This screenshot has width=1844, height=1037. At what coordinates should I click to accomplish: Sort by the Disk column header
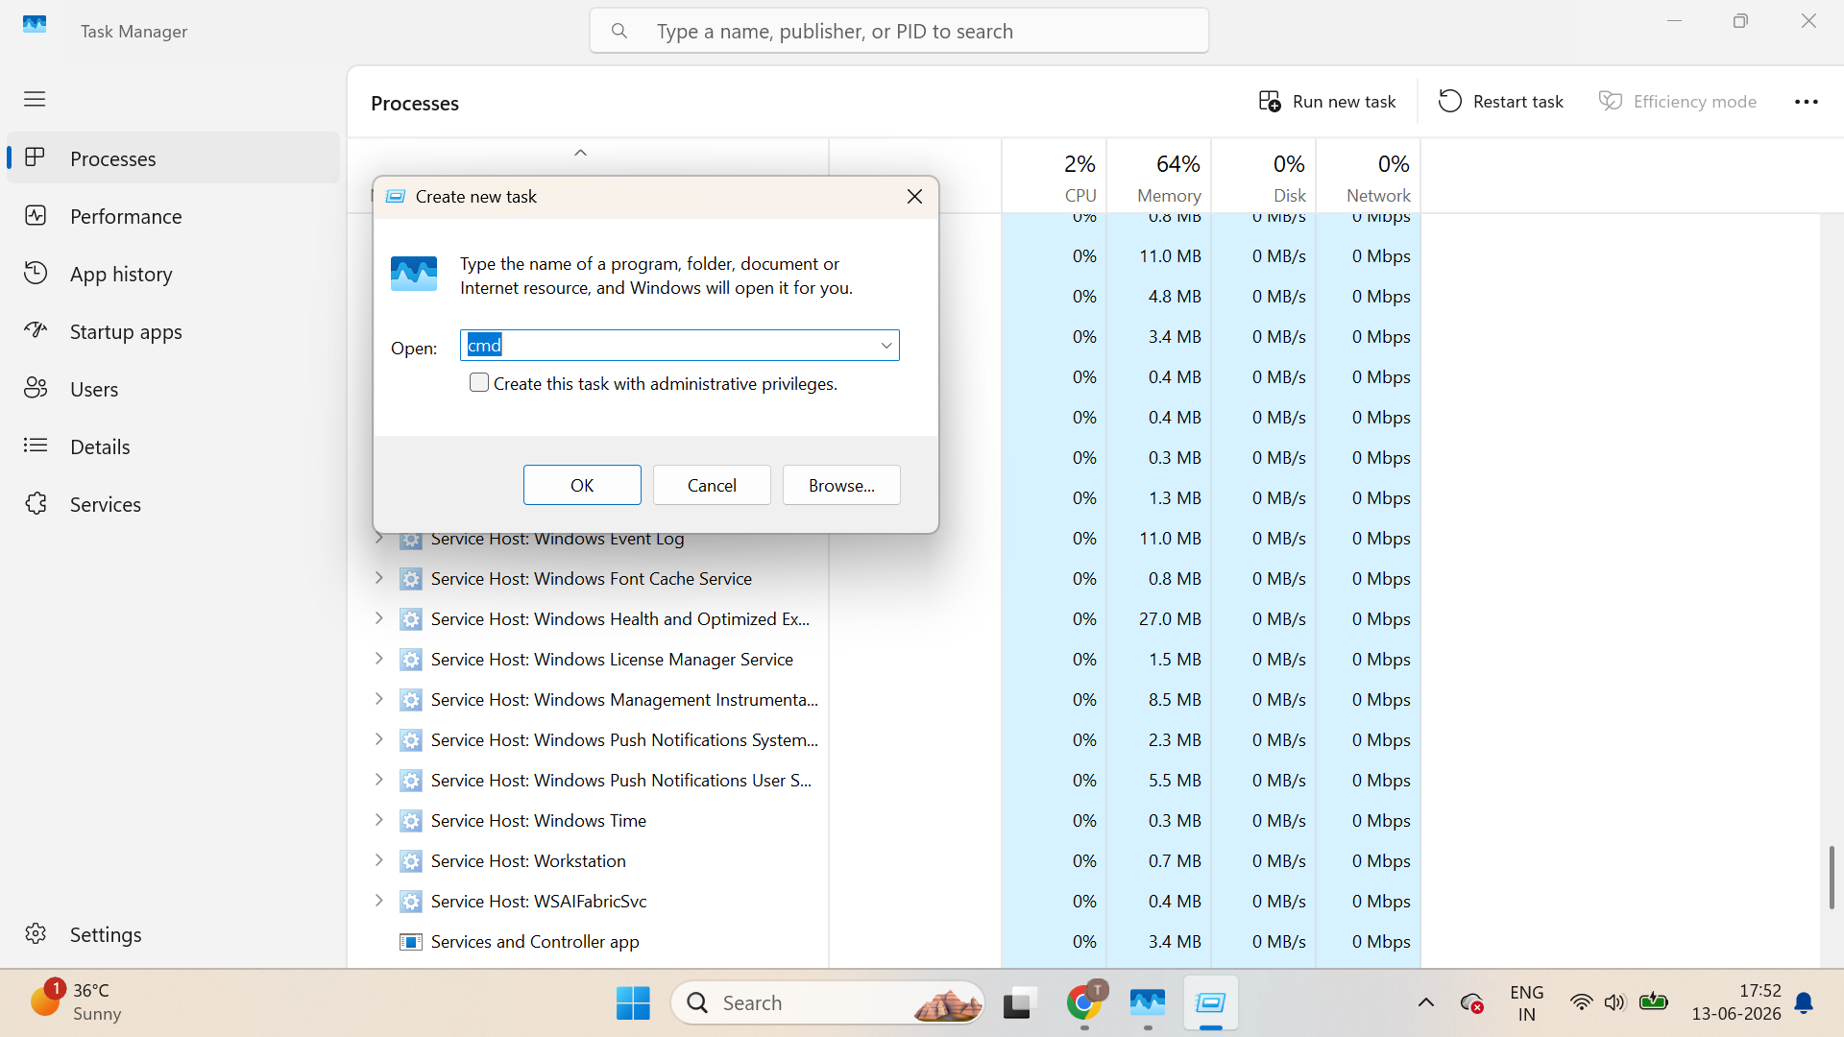click(1264, 177)
